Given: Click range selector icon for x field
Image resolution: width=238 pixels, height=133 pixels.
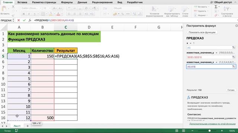Looking at the screenshot, I should click(234, 48).
